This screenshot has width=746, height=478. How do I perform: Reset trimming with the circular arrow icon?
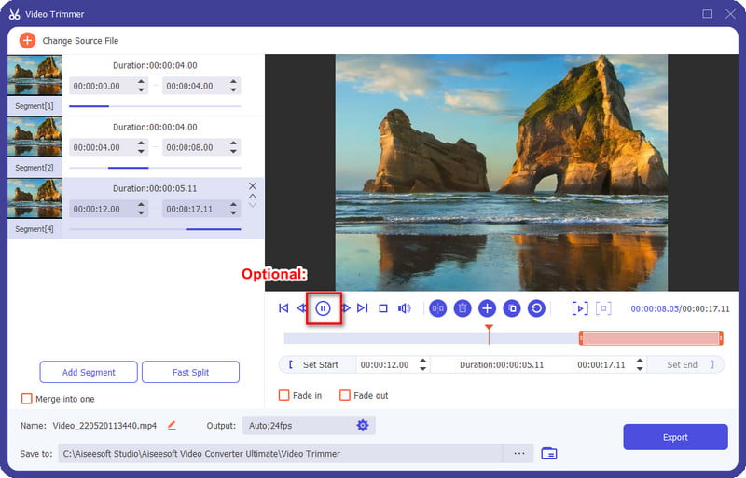tap(537, 308)
